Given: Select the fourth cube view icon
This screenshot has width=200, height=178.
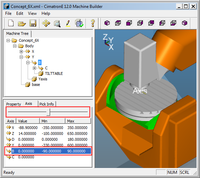Looking at the screenshot, I should [x=140, y=23].
